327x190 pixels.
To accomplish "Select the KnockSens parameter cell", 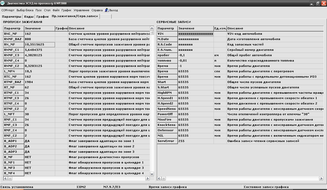I will pyautogui.click(x=167, y=125).
